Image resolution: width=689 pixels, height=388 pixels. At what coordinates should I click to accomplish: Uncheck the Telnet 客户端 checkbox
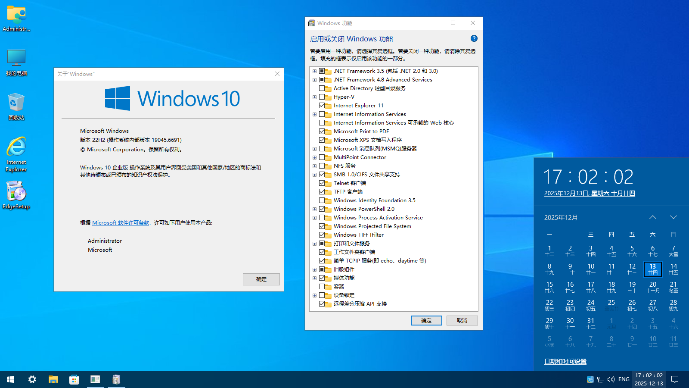click(322, 183)
